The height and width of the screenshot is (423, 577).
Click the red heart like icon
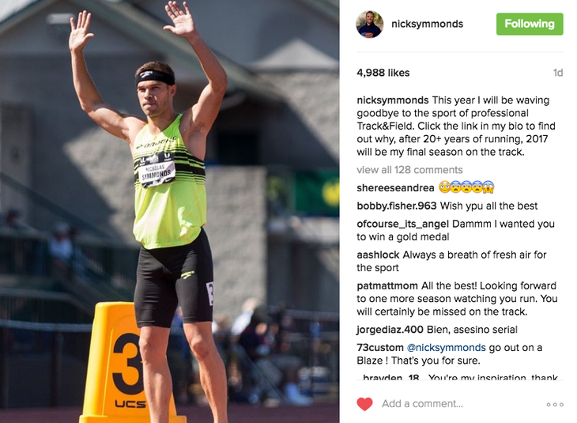click(x=364, y=404)
